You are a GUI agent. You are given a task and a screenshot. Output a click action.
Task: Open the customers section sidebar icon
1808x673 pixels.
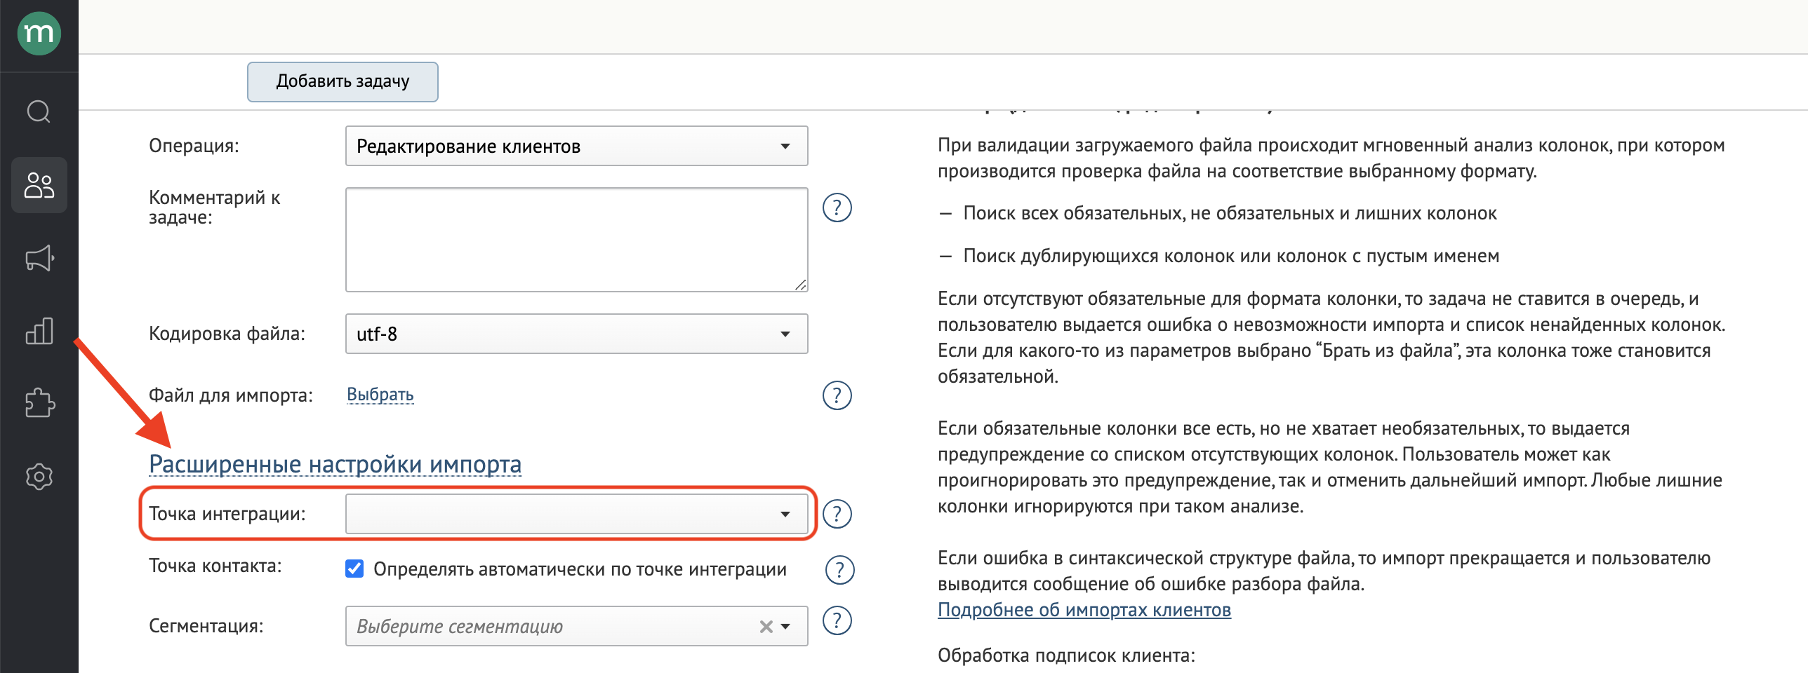39,185
